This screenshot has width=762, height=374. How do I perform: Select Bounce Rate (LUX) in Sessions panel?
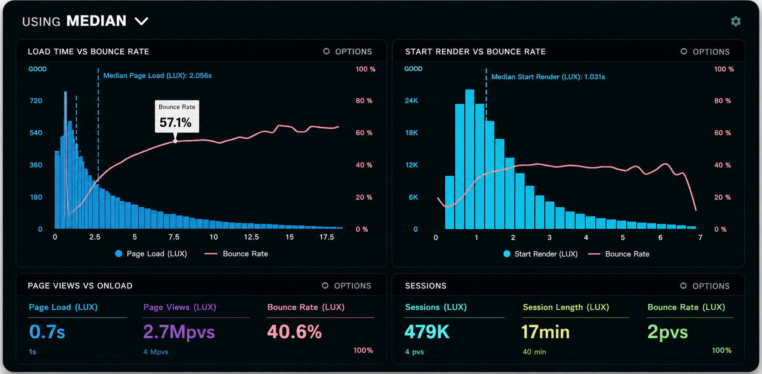point(686,307)
